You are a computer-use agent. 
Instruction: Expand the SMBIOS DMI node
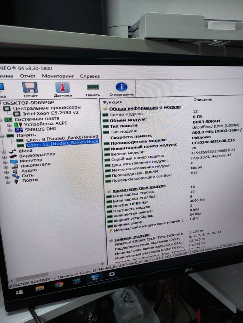point(10,131)
